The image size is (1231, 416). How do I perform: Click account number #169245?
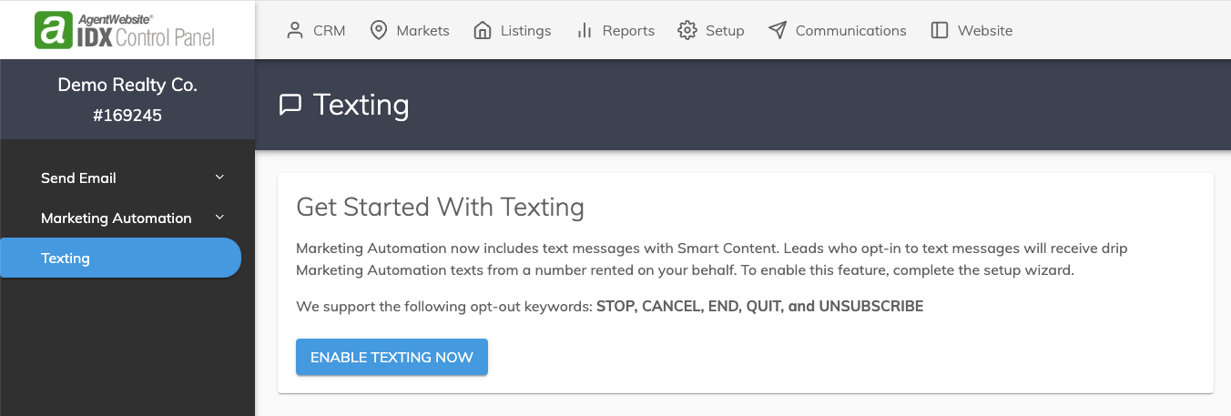127,116
